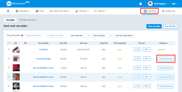
Task: Click Thu hút người mua for Túi Sách Nữ Simple
Action: [x=166, y=59]
